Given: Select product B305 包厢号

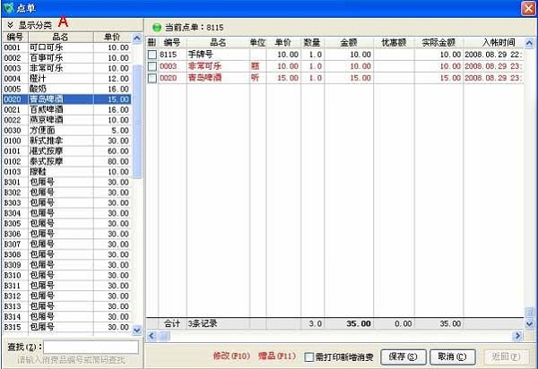Looking at the screenshot, I should point(67,223).
